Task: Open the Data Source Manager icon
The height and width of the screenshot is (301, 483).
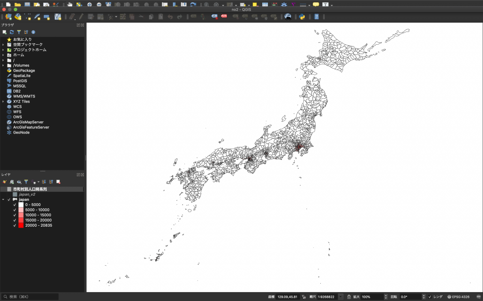Action: point(8,16)
